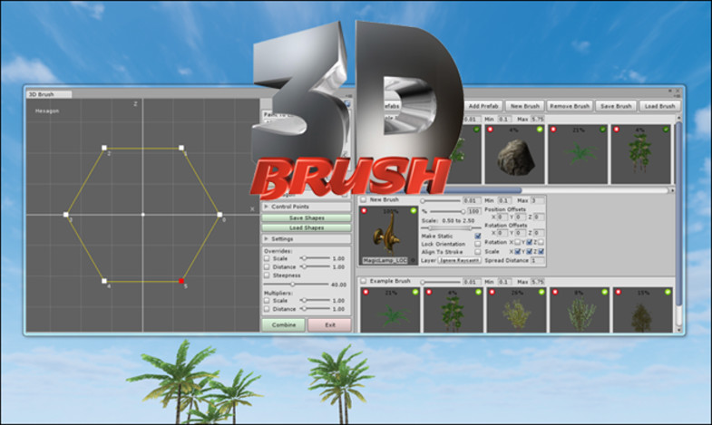Viewport: 712px width, 425px height.
Task: Click the New Brush toolbar button
Action: pos(525,106)
